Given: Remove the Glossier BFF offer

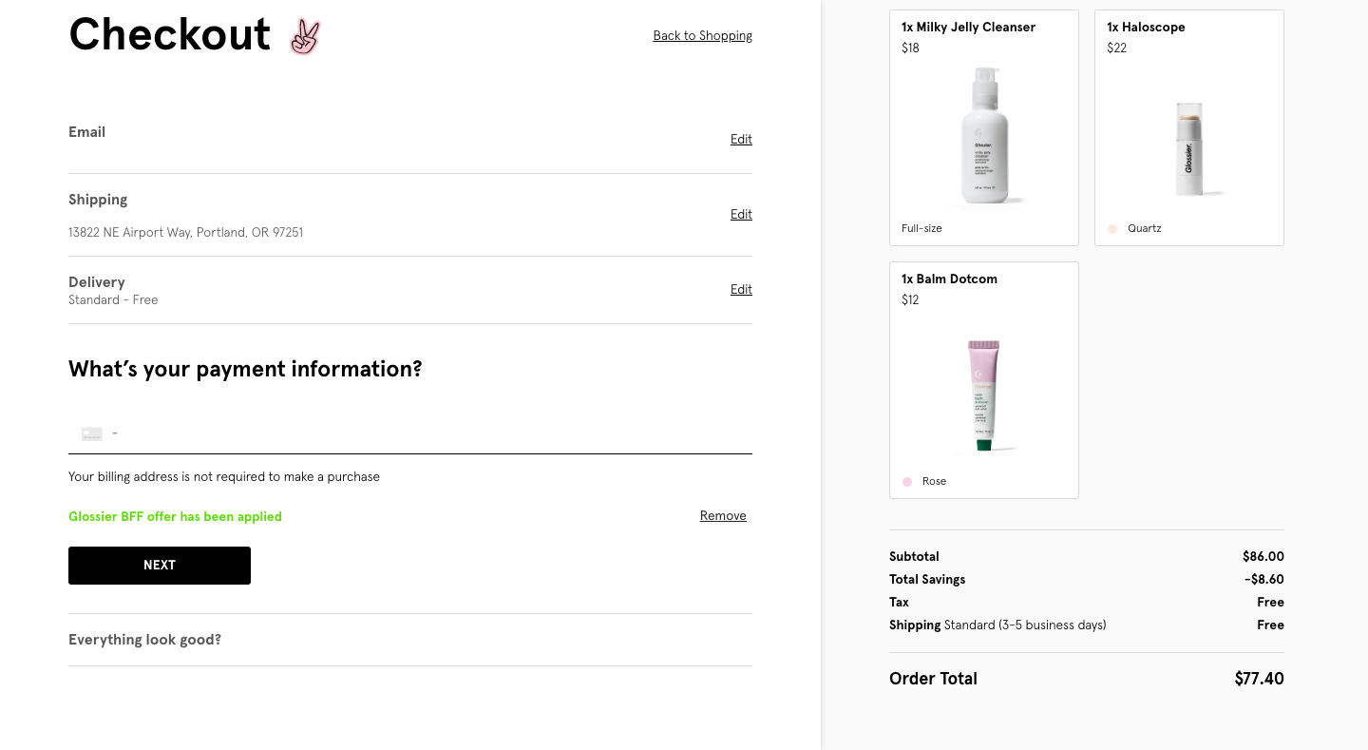Looking at the screenshot, I should (x=723, y=516).
